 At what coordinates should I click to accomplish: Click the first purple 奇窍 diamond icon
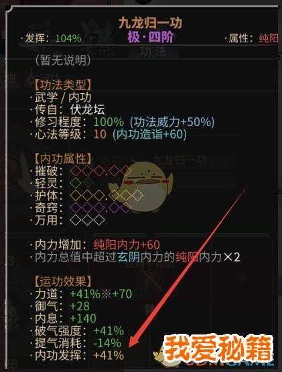pos(76,208)
